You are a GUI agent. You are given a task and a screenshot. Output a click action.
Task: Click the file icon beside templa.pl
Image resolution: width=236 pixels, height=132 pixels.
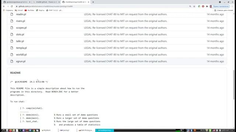tap(12, 48)
